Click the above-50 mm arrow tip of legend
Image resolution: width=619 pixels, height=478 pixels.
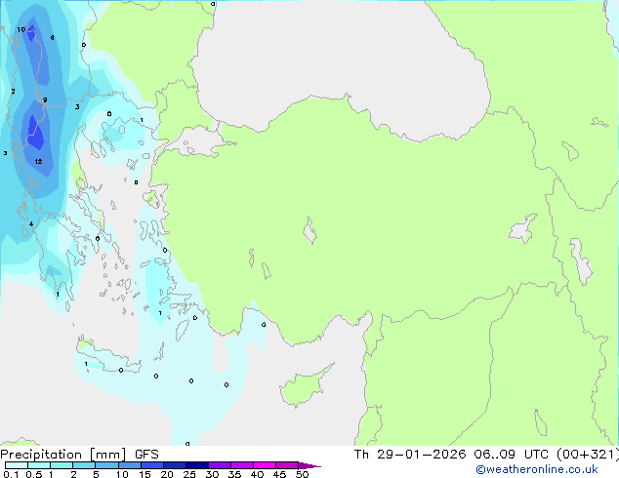(309, 465)
